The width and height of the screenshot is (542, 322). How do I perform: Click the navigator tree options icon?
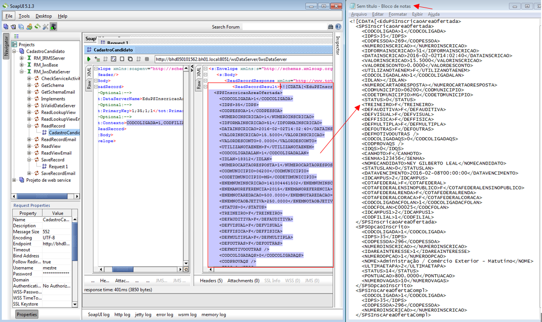(16, 36)
